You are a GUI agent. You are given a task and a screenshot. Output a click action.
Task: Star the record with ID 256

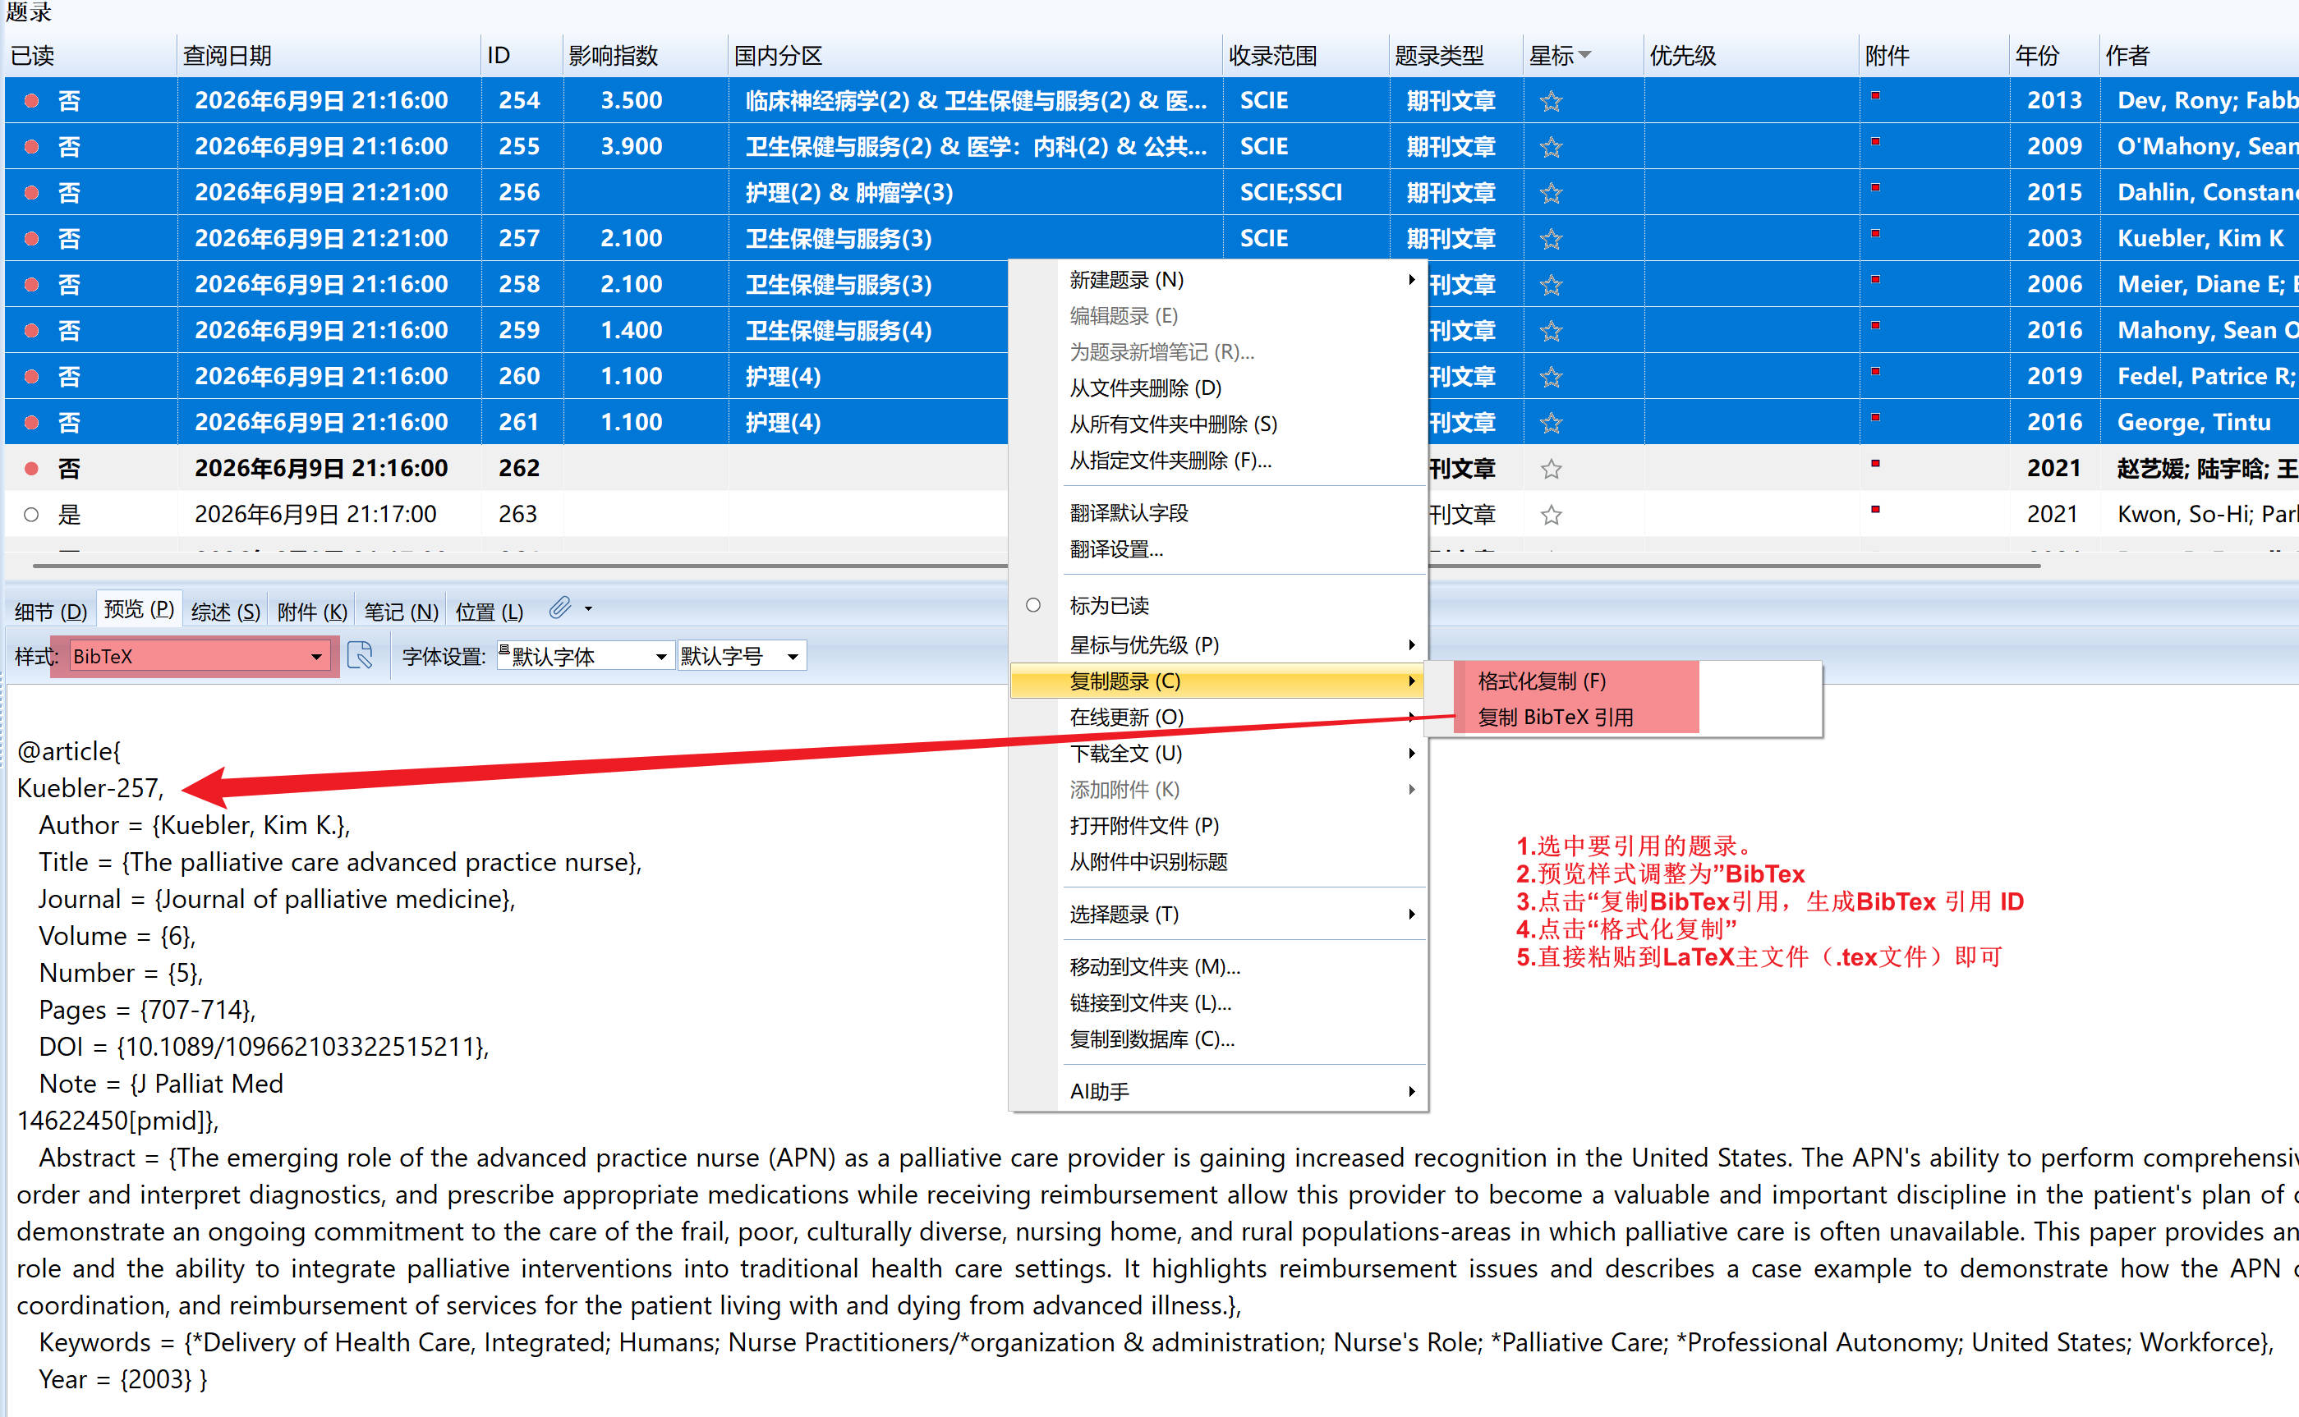point(1551,193)
